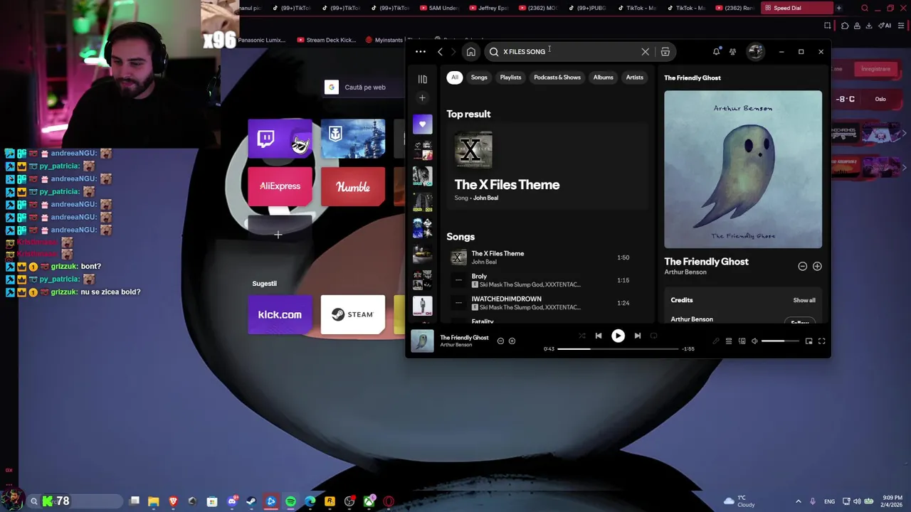Screen dimensions: 911x512
Task: Open Browse icon next to search bar
Action: pyautogui.click(x=665, y=51)
